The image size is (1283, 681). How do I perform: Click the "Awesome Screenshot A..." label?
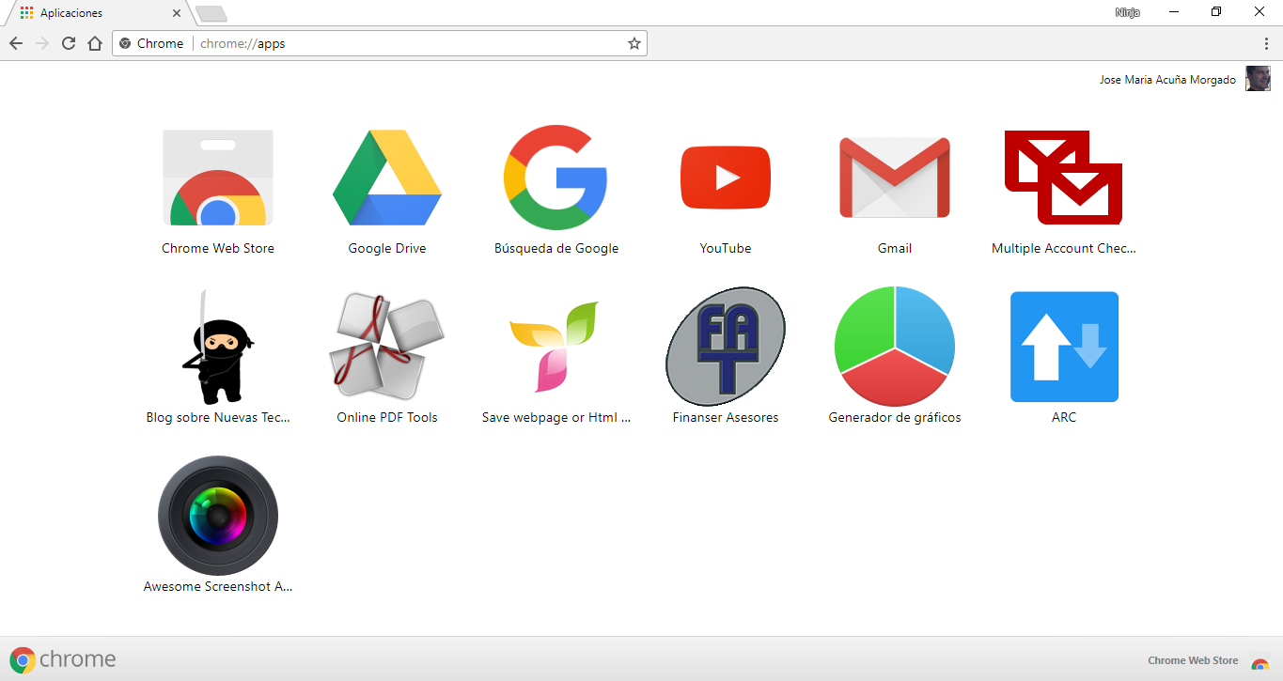(218, 586)
